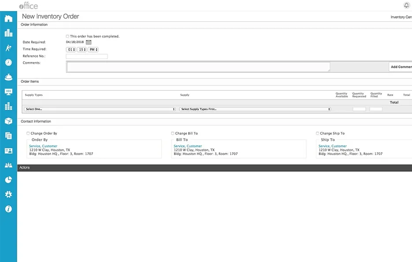Open the Supply Types 'Select One...' dropdown
412x262 pixels.
100,109
